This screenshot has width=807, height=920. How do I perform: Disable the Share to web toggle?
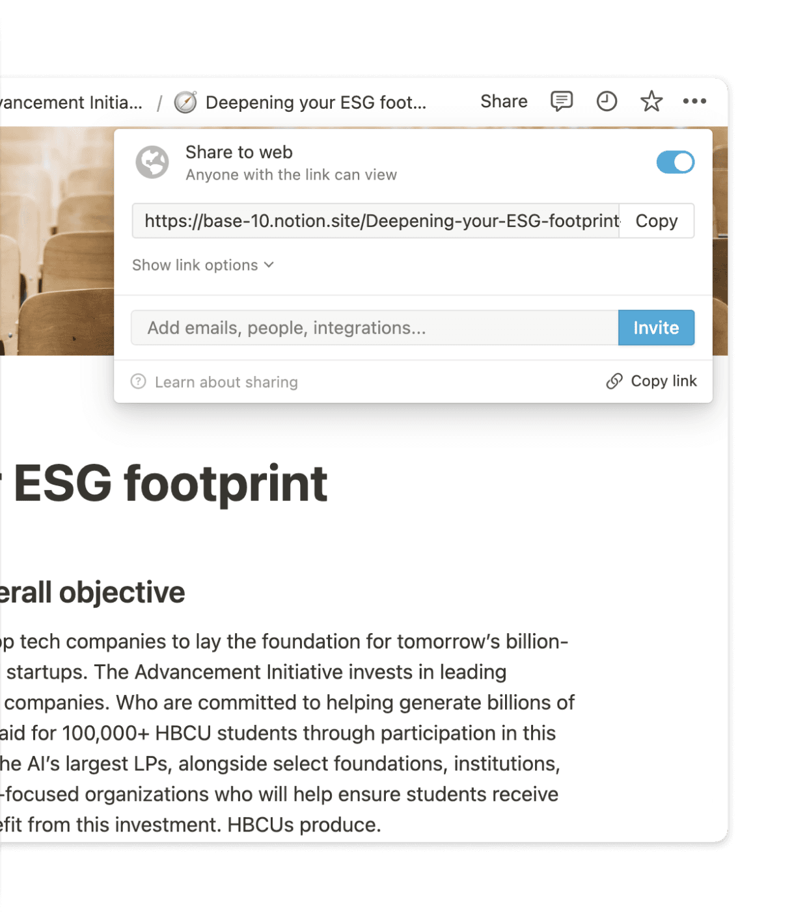[676, 163]
